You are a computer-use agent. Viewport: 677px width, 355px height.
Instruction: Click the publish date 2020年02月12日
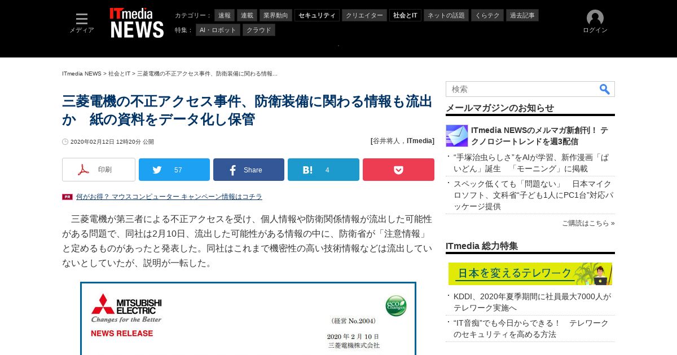point(112,142)
